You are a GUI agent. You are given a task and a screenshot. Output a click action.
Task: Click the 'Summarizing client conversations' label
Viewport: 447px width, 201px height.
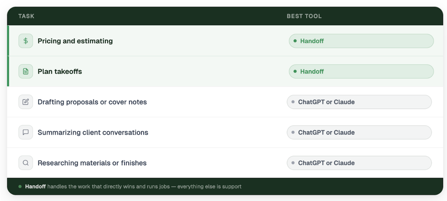click(93, 132)
